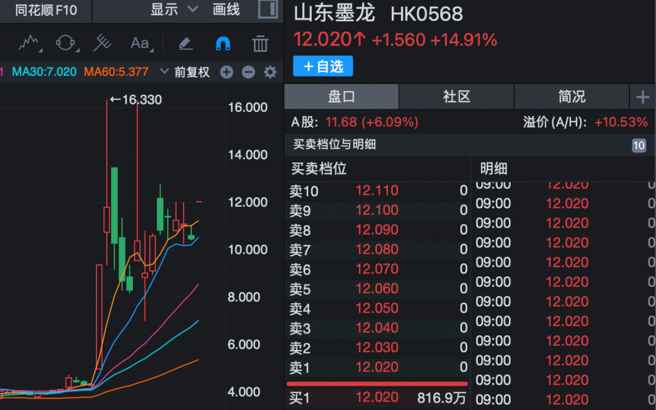Screen dimensions: 656x410
Task: Select the polyline drawing tool
Action: [x=29, y=43]
